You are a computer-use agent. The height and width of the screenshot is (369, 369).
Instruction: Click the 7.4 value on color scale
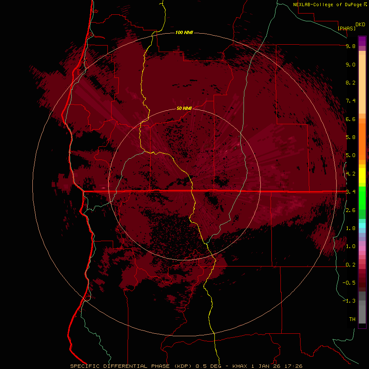(351, 101)
